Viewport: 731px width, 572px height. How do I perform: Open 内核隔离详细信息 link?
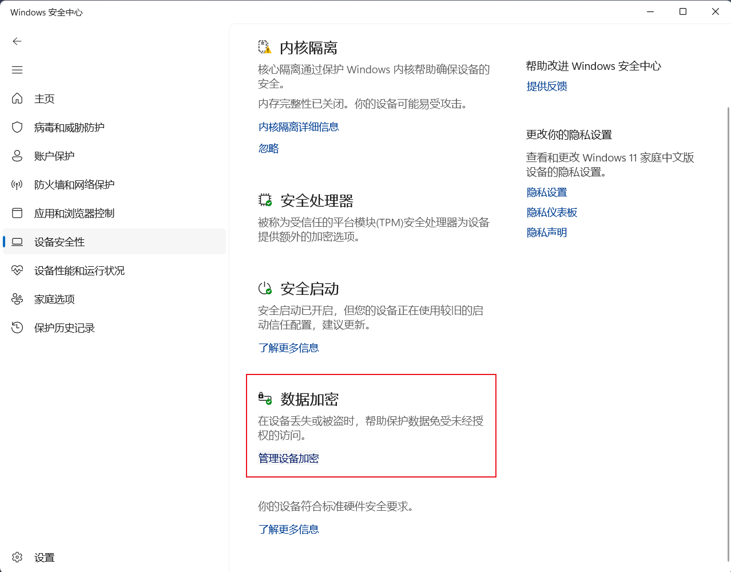tap(299, 127)
